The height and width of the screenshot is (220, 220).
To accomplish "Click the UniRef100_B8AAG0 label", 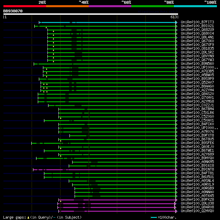I will pyautogui.click(x=197, y=86).
